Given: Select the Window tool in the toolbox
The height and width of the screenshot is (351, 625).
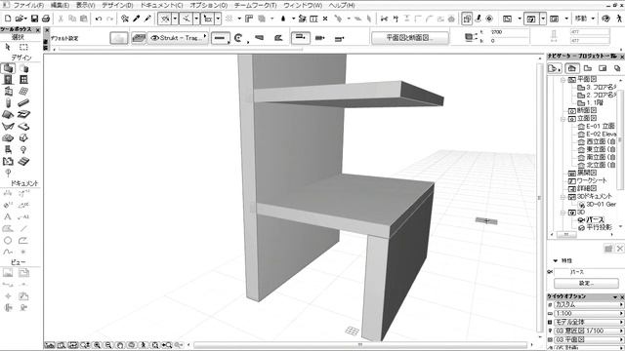Looking at the screenshot, I should [x=23, y=80].
